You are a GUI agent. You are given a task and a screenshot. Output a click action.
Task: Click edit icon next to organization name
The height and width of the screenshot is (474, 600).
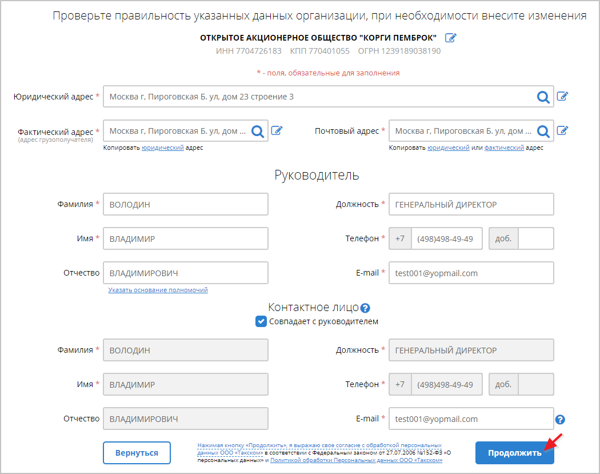(x=451, y=38)
